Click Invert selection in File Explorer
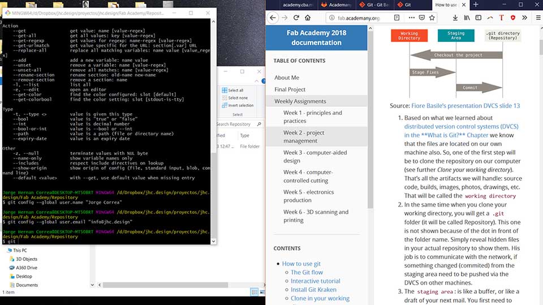This screenshot has height=305, width=543. [238, 105]
